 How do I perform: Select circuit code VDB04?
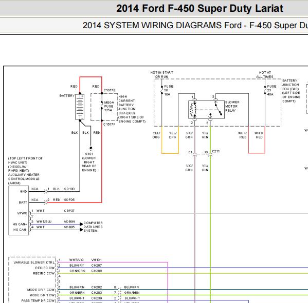[x=69, y=221]
